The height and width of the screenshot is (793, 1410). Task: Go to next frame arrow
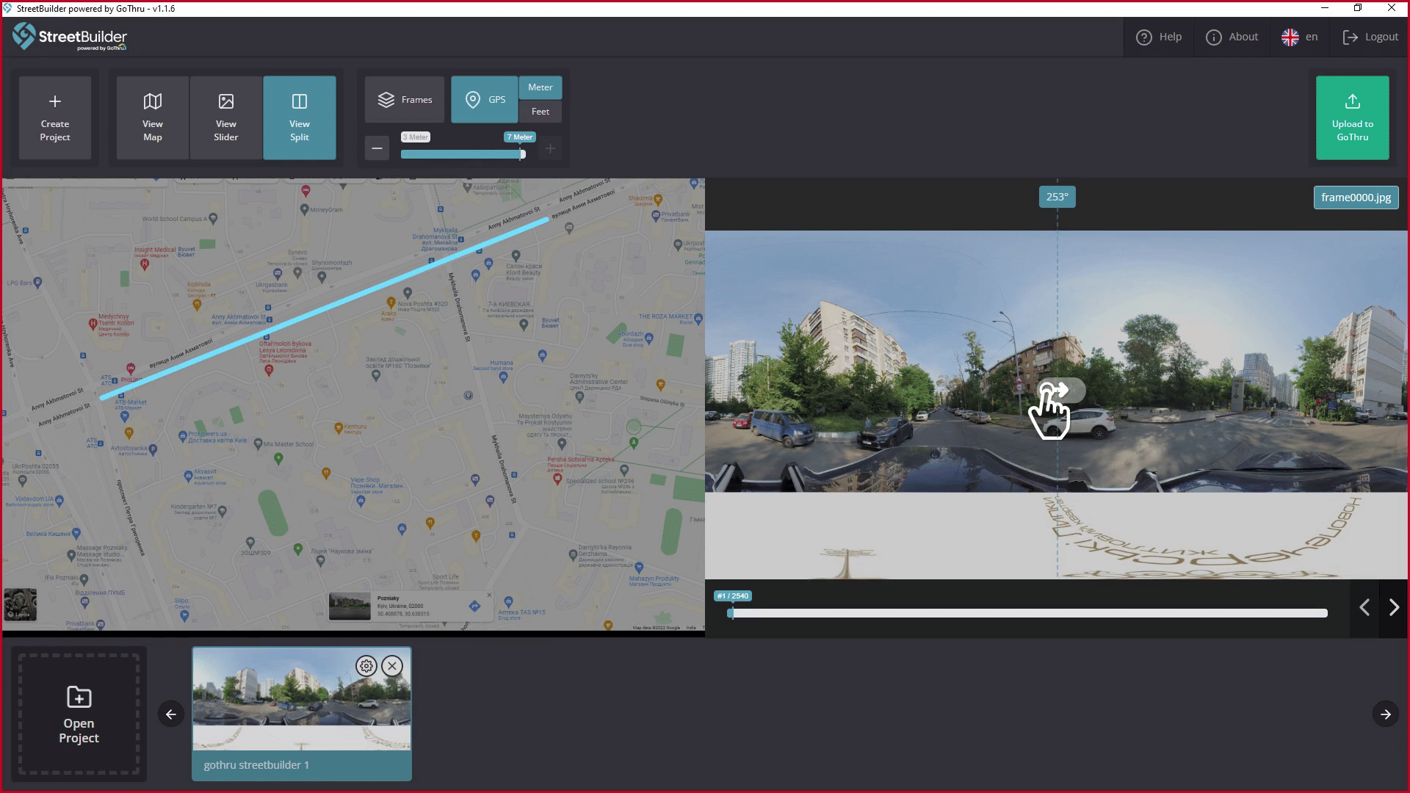[x=1394, y=608]
